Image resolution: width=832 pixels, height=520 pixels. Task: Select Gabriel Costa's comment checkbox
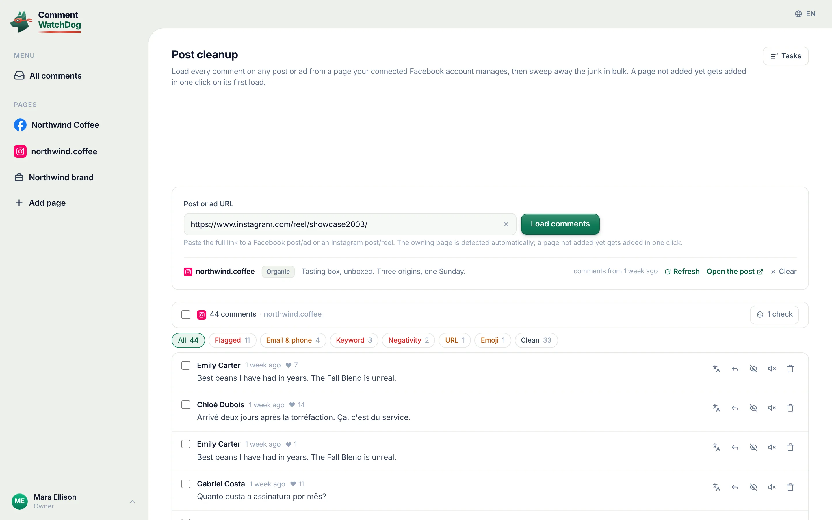click(x=186, y=484)
